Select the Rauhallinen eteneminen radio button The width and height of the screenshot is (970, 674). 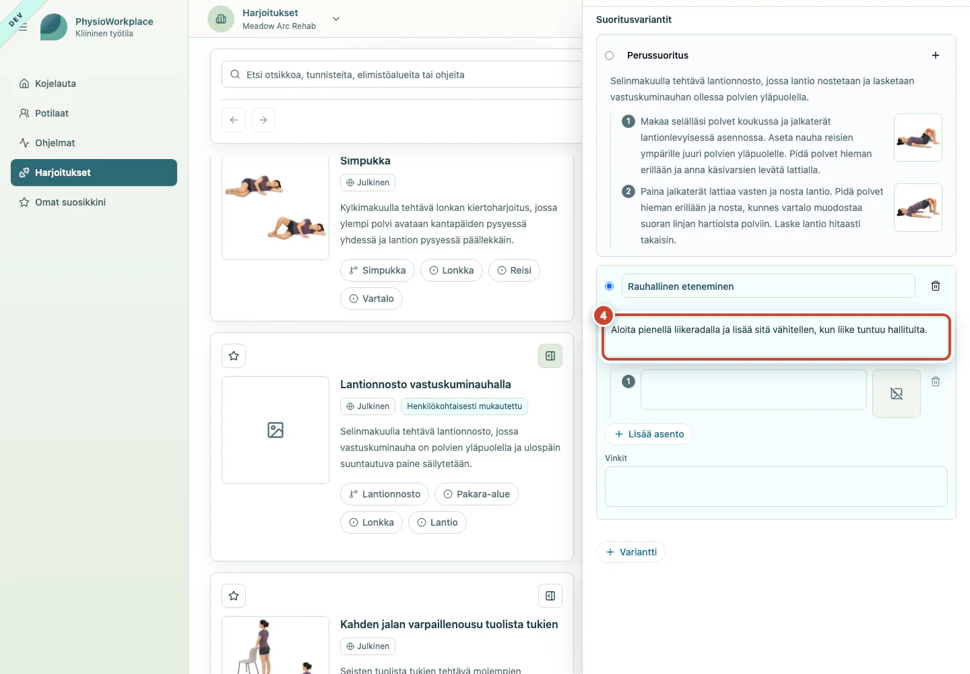click(x=610, y=286)
